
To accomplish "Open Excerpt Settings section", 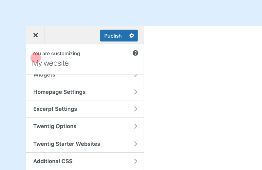I will tap(85, 109).
